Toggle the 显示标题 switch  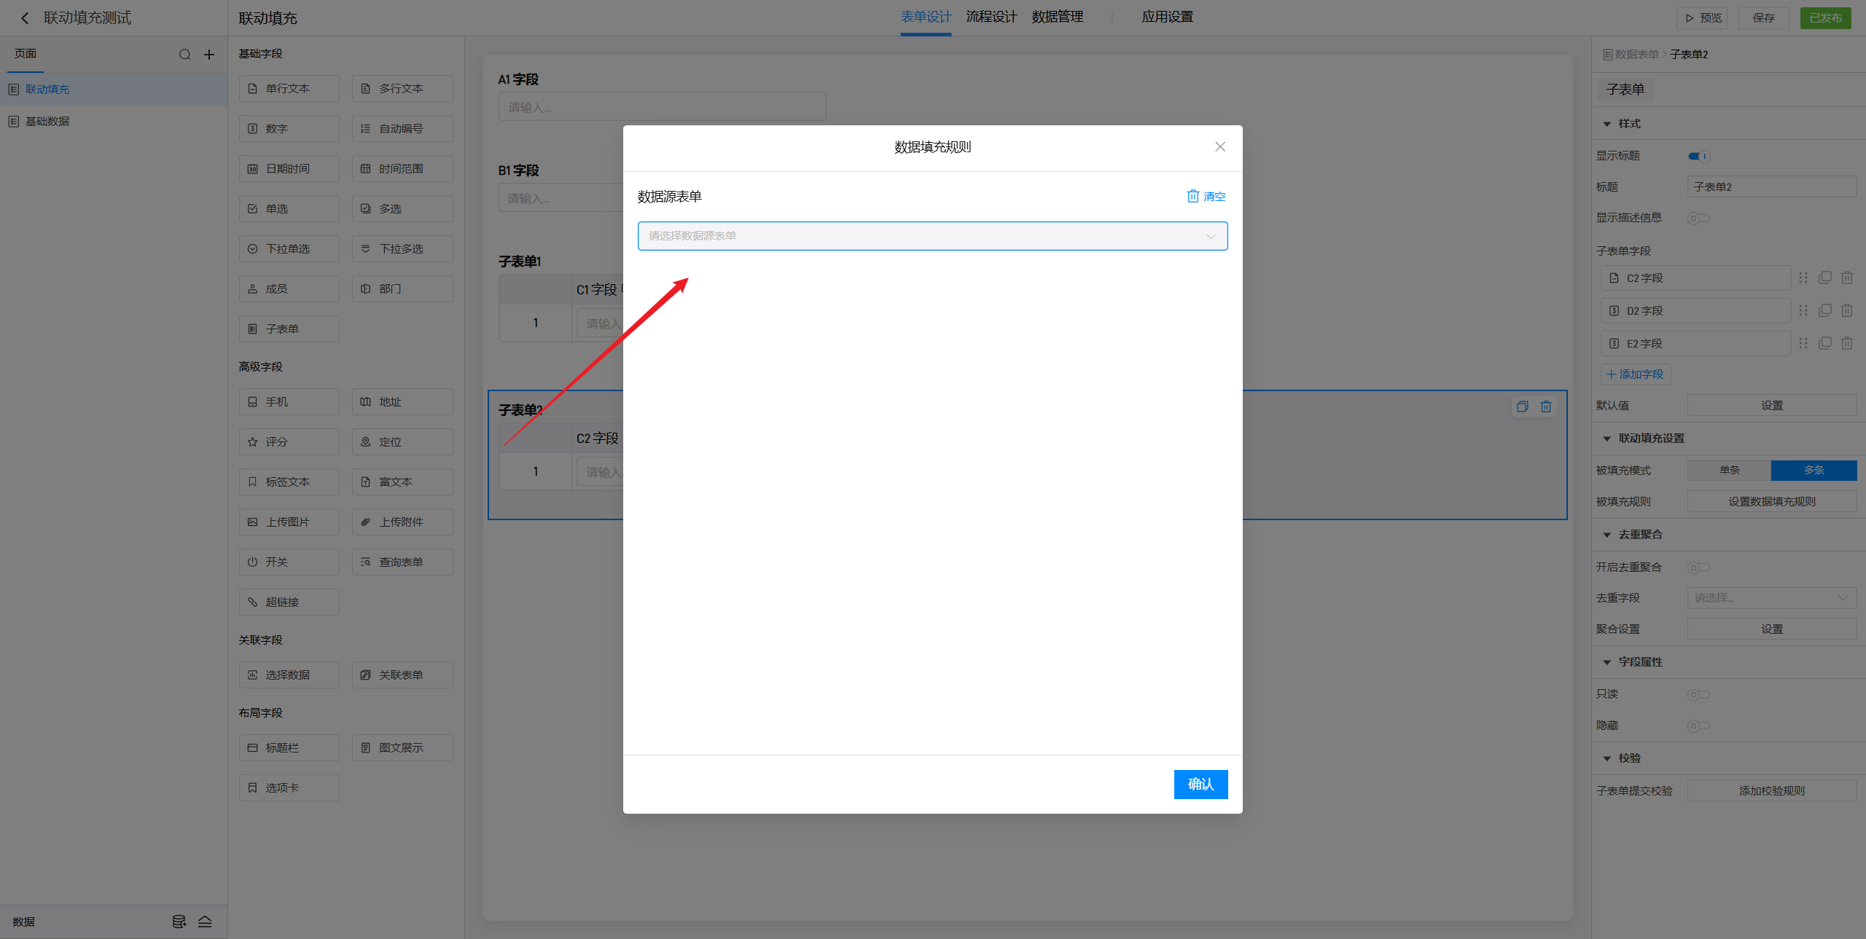(1698, 156)
